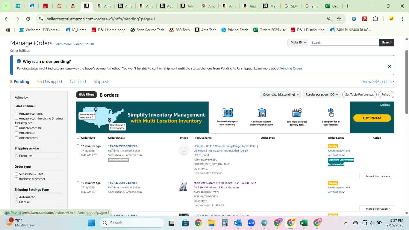
Task: Open the Orders 2025.xlsx bookmark
Action: pyautogui.click(x=269, y=30)
